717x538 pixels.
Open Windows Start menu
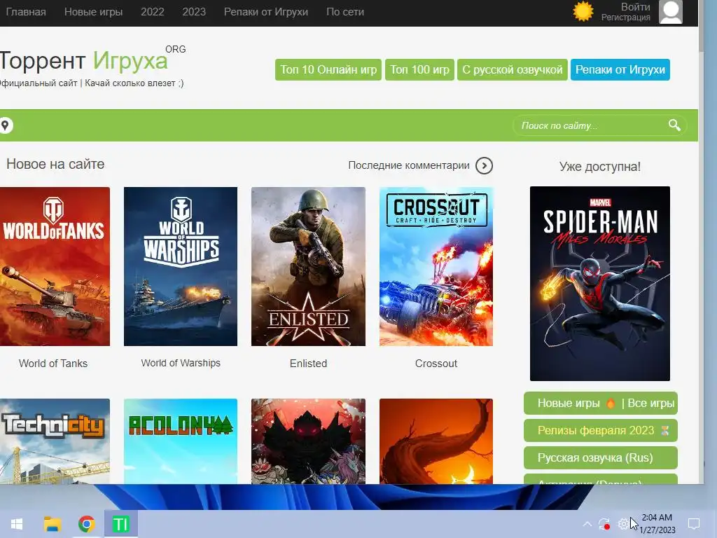(x=17, y=524)
